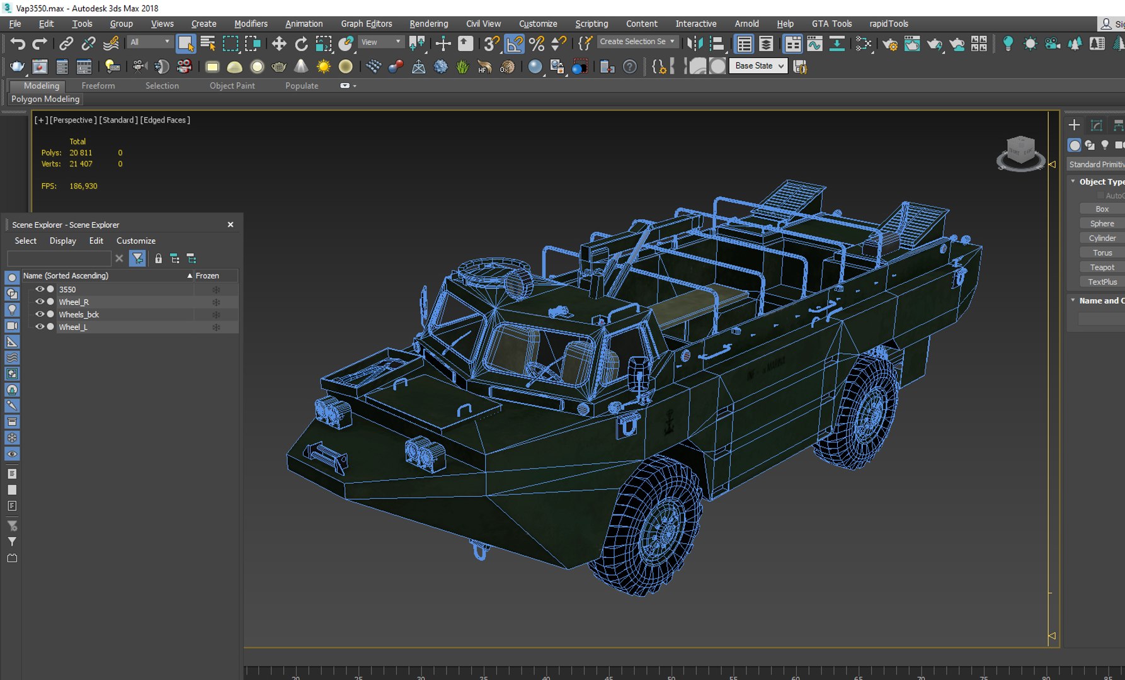1125x680 pixels.
Task: Open Curve Editor icon in toolbar
Action: click(814, 43)
